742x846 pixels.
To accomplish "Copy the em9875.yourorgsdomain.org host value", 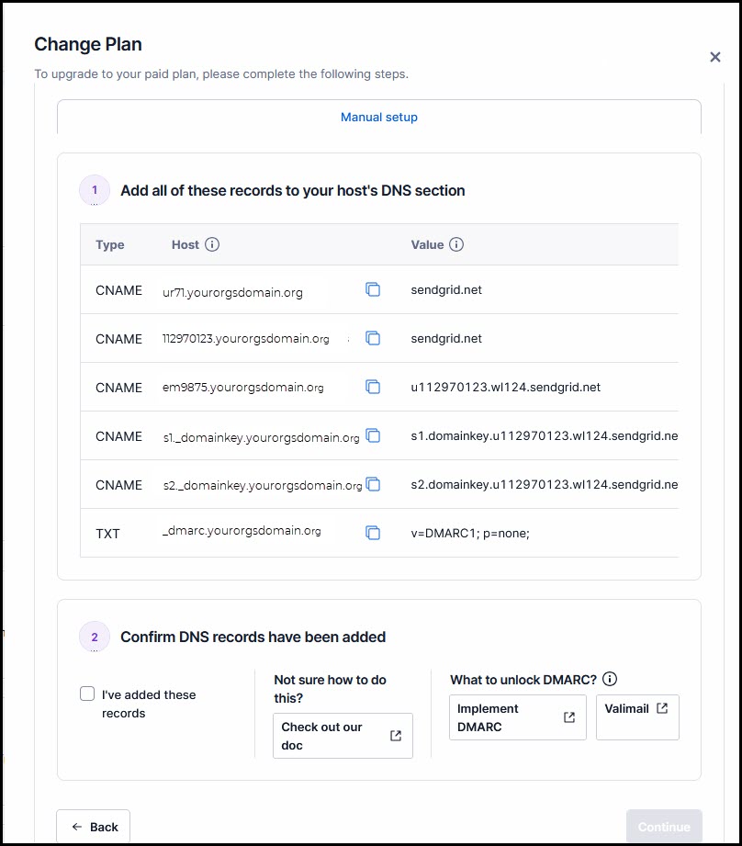I will coord(373,387).
